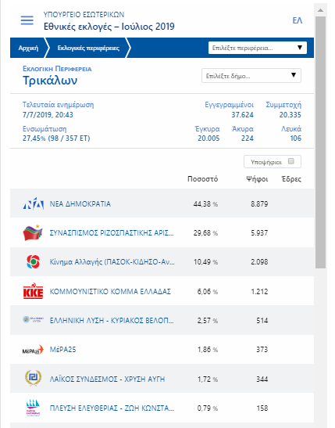335x428 pixels.
Task: Click the ΜέΡΑ25 logo
Action: tap(33, 350)
